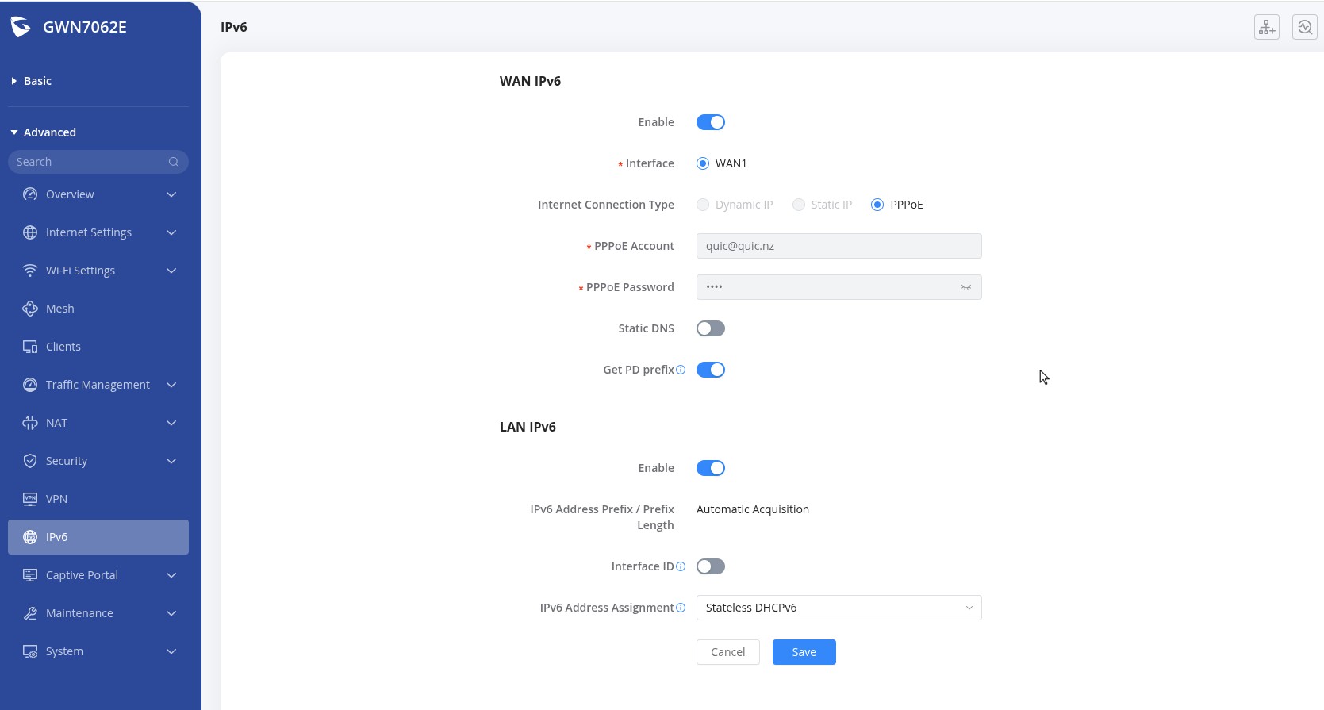Open the Mesh page from sidebar
1324x710 pixels.
coord(60,309)
